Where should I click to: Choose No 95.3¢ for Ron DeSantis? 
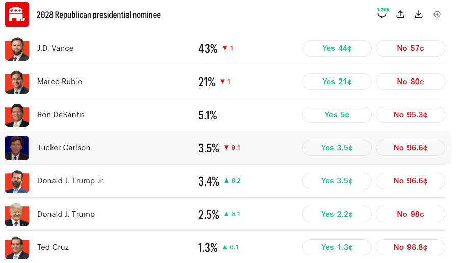pos(411,115)
